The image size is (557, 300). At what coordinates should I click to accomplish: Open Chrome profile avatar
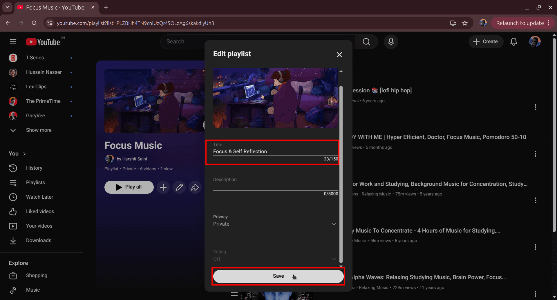(483, 23)
